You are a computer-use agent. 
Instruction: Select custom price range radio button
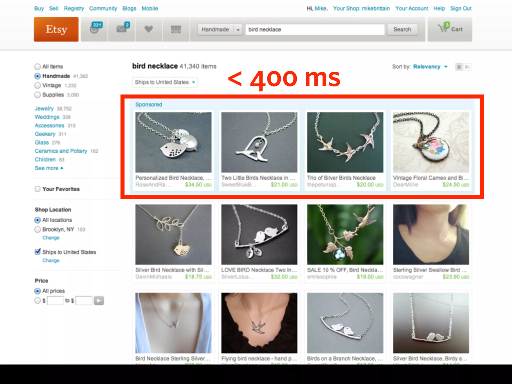pyautogui.click(x=37, y=300)
